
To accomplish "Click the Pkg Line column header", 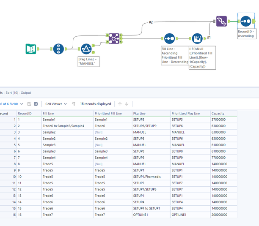I will pyautogui.click(x=152, y=113).
